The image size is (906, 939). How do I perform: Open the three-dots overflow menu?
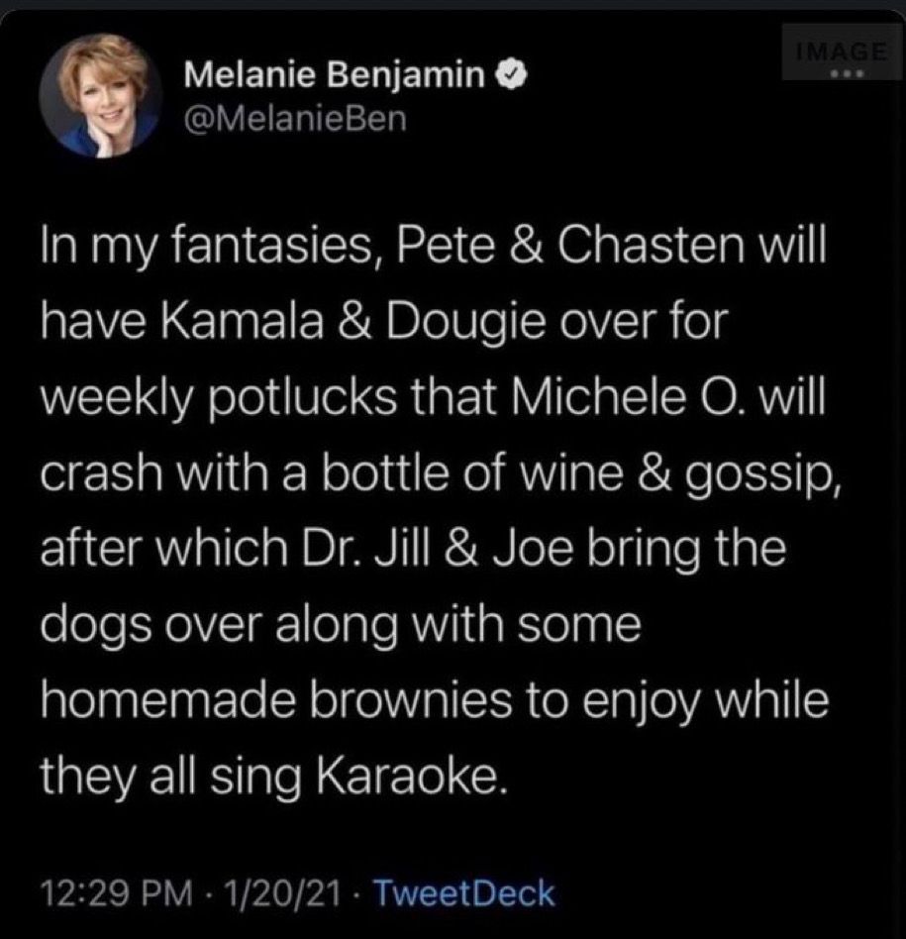(846, 73)
